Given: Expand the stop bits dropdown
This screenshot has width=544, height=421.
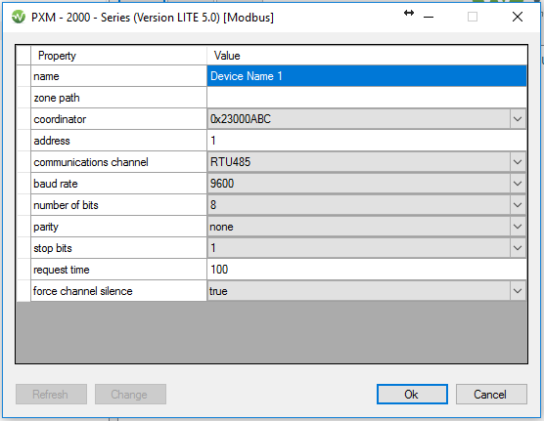Looking at the screenshot, I should tap(518, 248).
